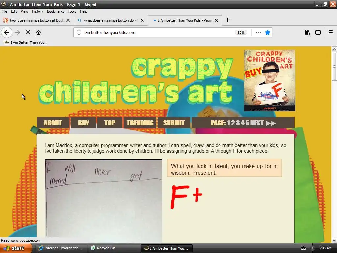Viewport: 337px width, 253px height.
Task: Close the 'I Am Better Than Your Kids' tab
Action: [x=216, y=20]
